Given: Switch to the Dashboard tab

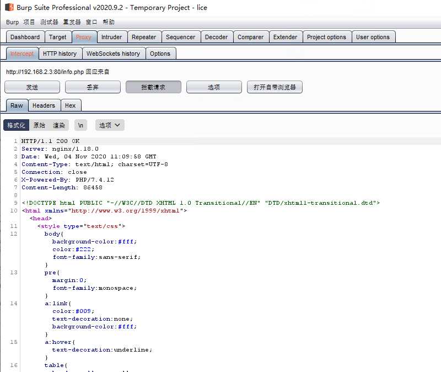Looking at the screenshot, I should (x=25, y=37).
